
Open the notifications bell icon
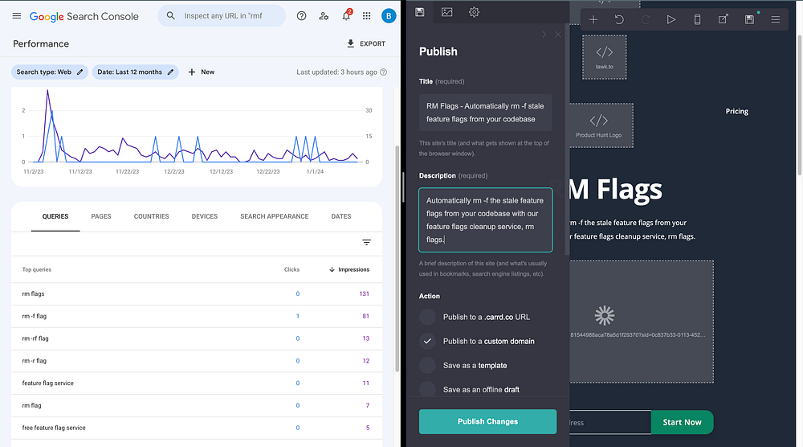click(347, 15)
